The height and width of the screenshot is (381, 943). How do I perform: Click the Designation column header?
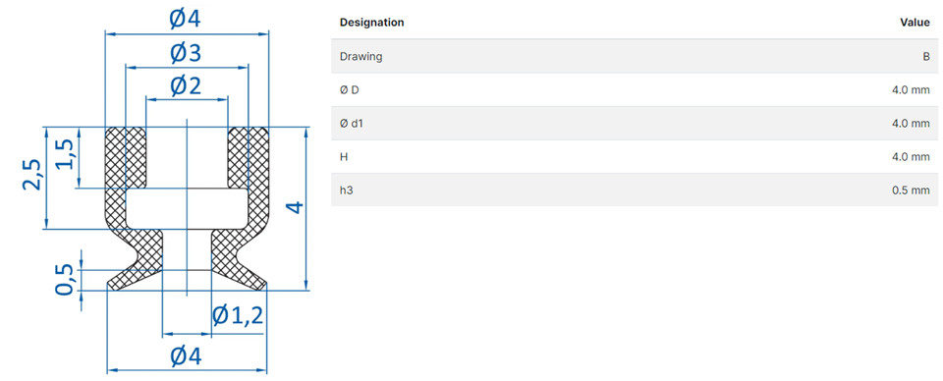(x=371, y=23)
